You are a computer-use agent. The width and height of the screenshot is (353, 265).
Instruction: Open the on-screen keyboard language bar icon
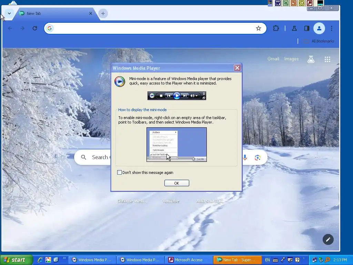(x=275, y=260)
